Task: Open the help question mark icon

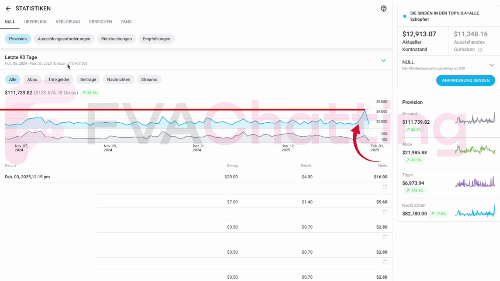Action: tap(384, 9)
